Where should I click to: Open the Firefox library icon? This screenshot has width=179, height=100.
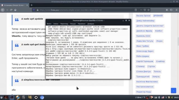pyautogui.click(x=167, y=10)
